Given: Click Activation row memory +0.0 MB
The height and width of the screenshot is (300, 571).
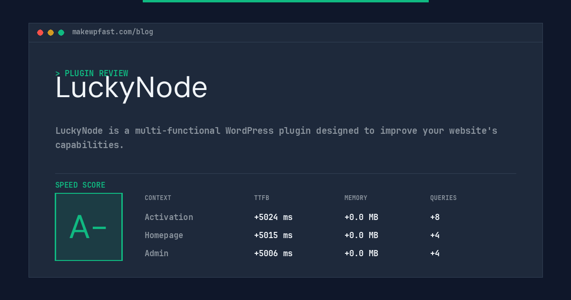Looking at the screenshot, I should [x=361, y=217].
